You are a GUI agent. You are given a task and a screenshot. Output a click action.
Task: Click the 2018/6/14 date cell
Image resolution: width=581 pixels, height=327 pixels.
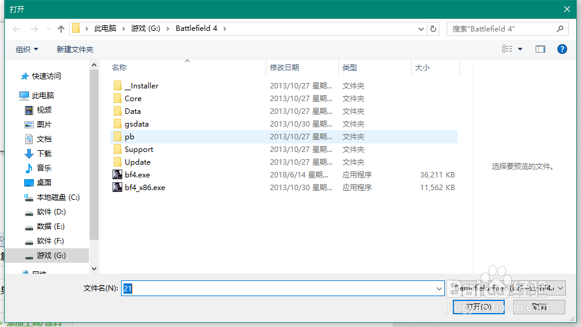(x=298, y=174)
